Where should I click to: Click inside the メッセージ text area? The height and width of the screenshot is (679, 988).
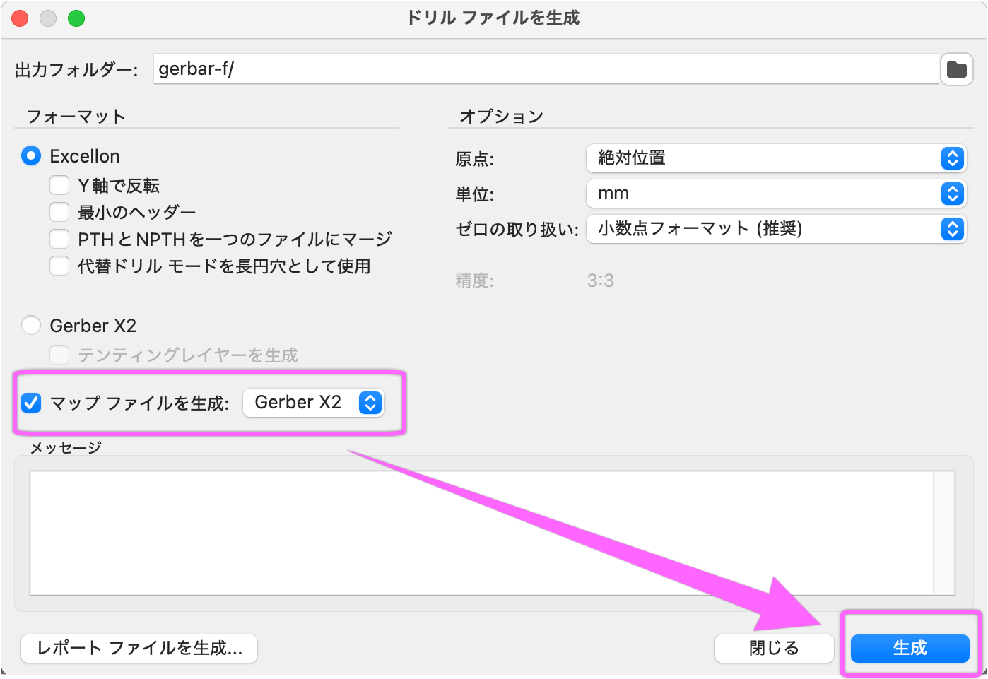click(481, 533)
